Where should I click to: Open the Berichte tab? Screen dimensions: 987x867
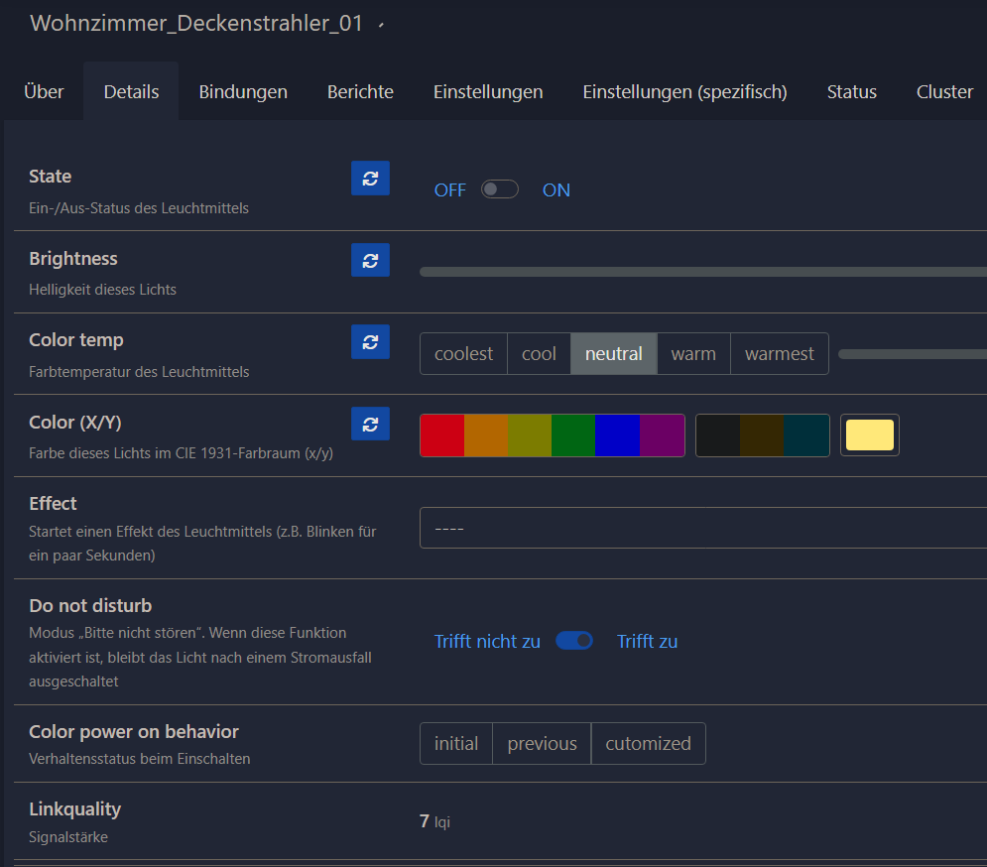360,92
